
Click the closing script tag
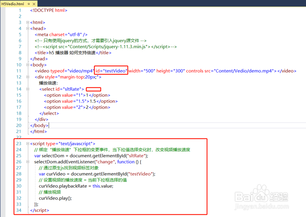pyautogui.click(x=39, y=210)
